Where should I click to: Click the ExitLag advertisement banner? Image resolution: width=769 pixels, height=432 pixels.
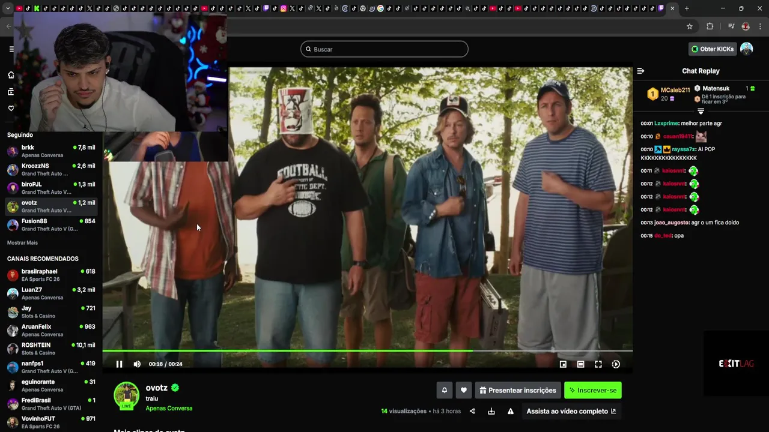[736, 364]
